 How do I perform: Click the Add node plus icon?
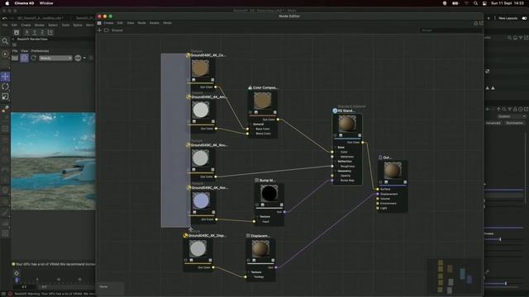(99, 31)
